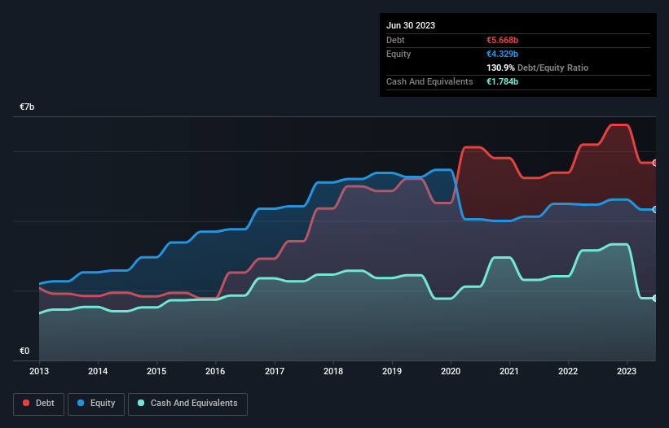Toggle the Debt series legend button
669x428 pixels.
pos(37,404)
